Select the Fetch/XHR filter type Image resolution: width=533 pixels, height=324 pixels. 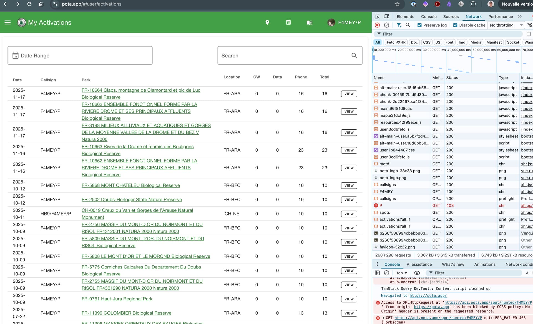coord(396,42)
